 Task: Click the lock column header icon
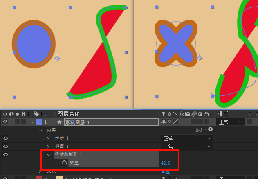coord(24,114)
